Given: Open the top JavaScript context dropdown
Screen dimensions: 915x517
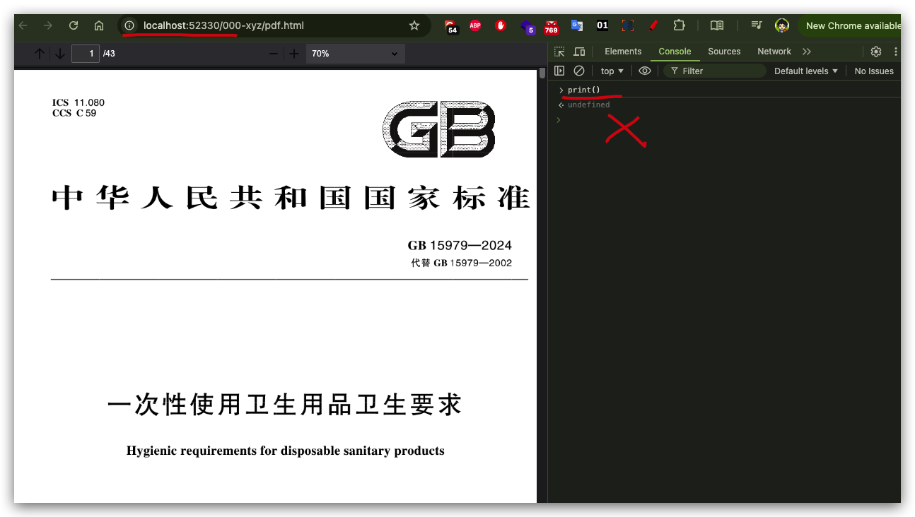Looking at the screenshot, I should coord(612,71).
